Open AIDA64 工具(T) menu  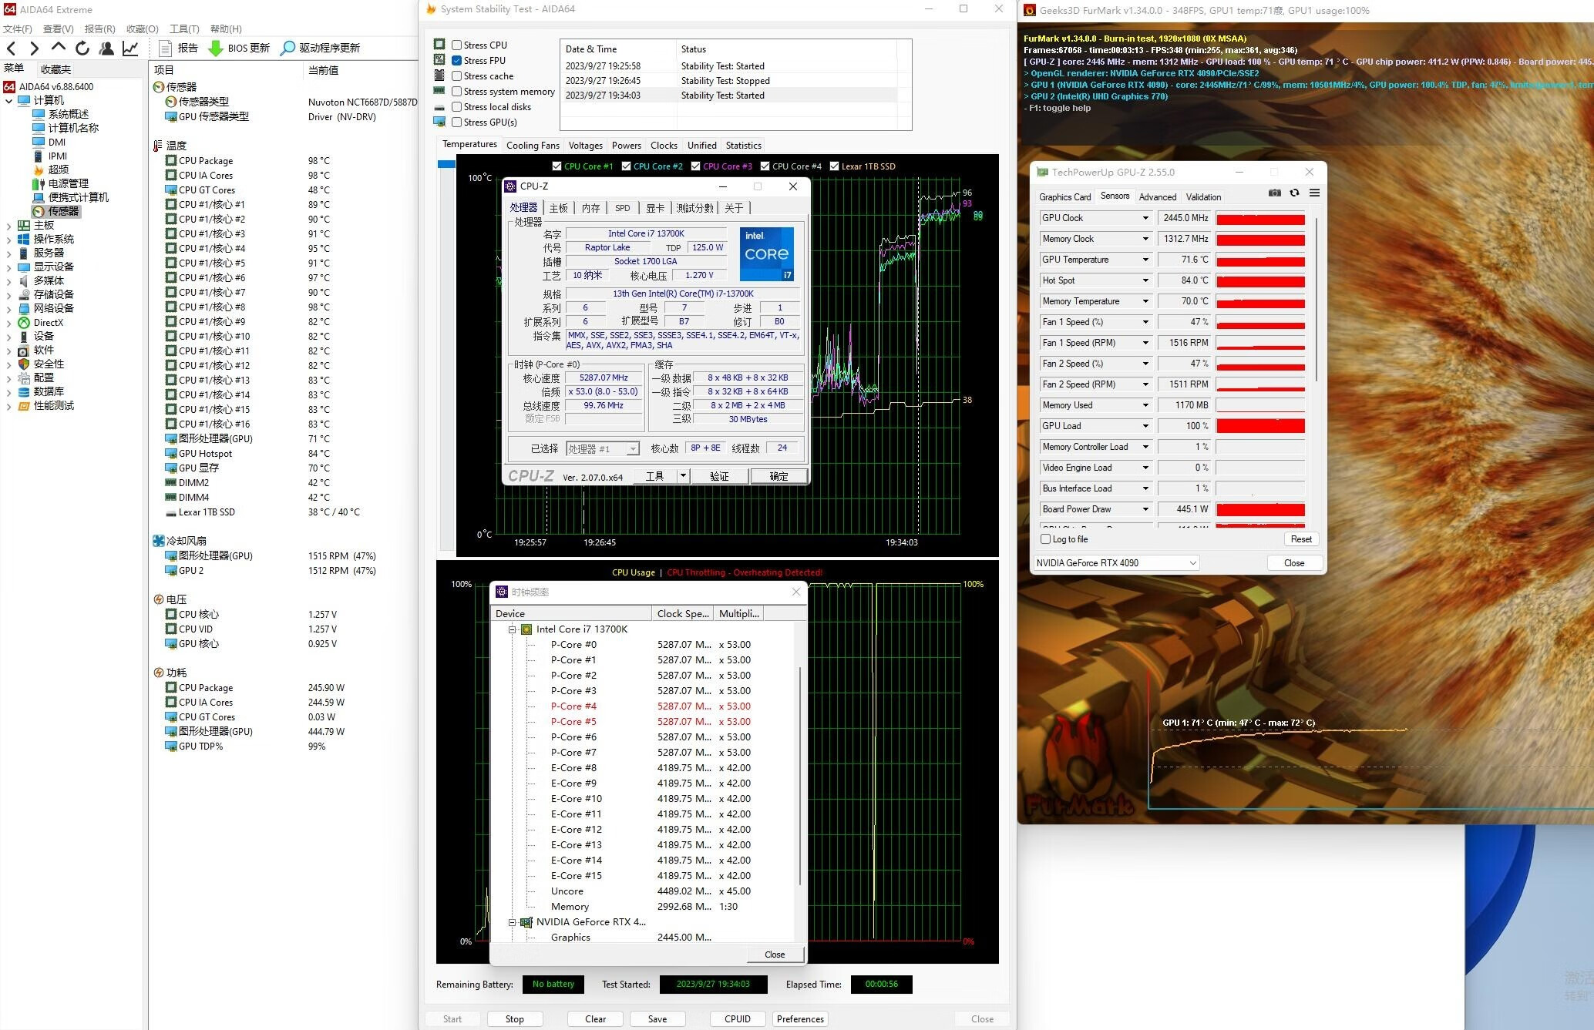coord(184,29)
